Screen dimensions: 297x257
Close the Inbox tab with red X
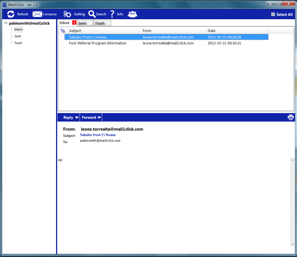pyautogui.click(x=74, y=23)
